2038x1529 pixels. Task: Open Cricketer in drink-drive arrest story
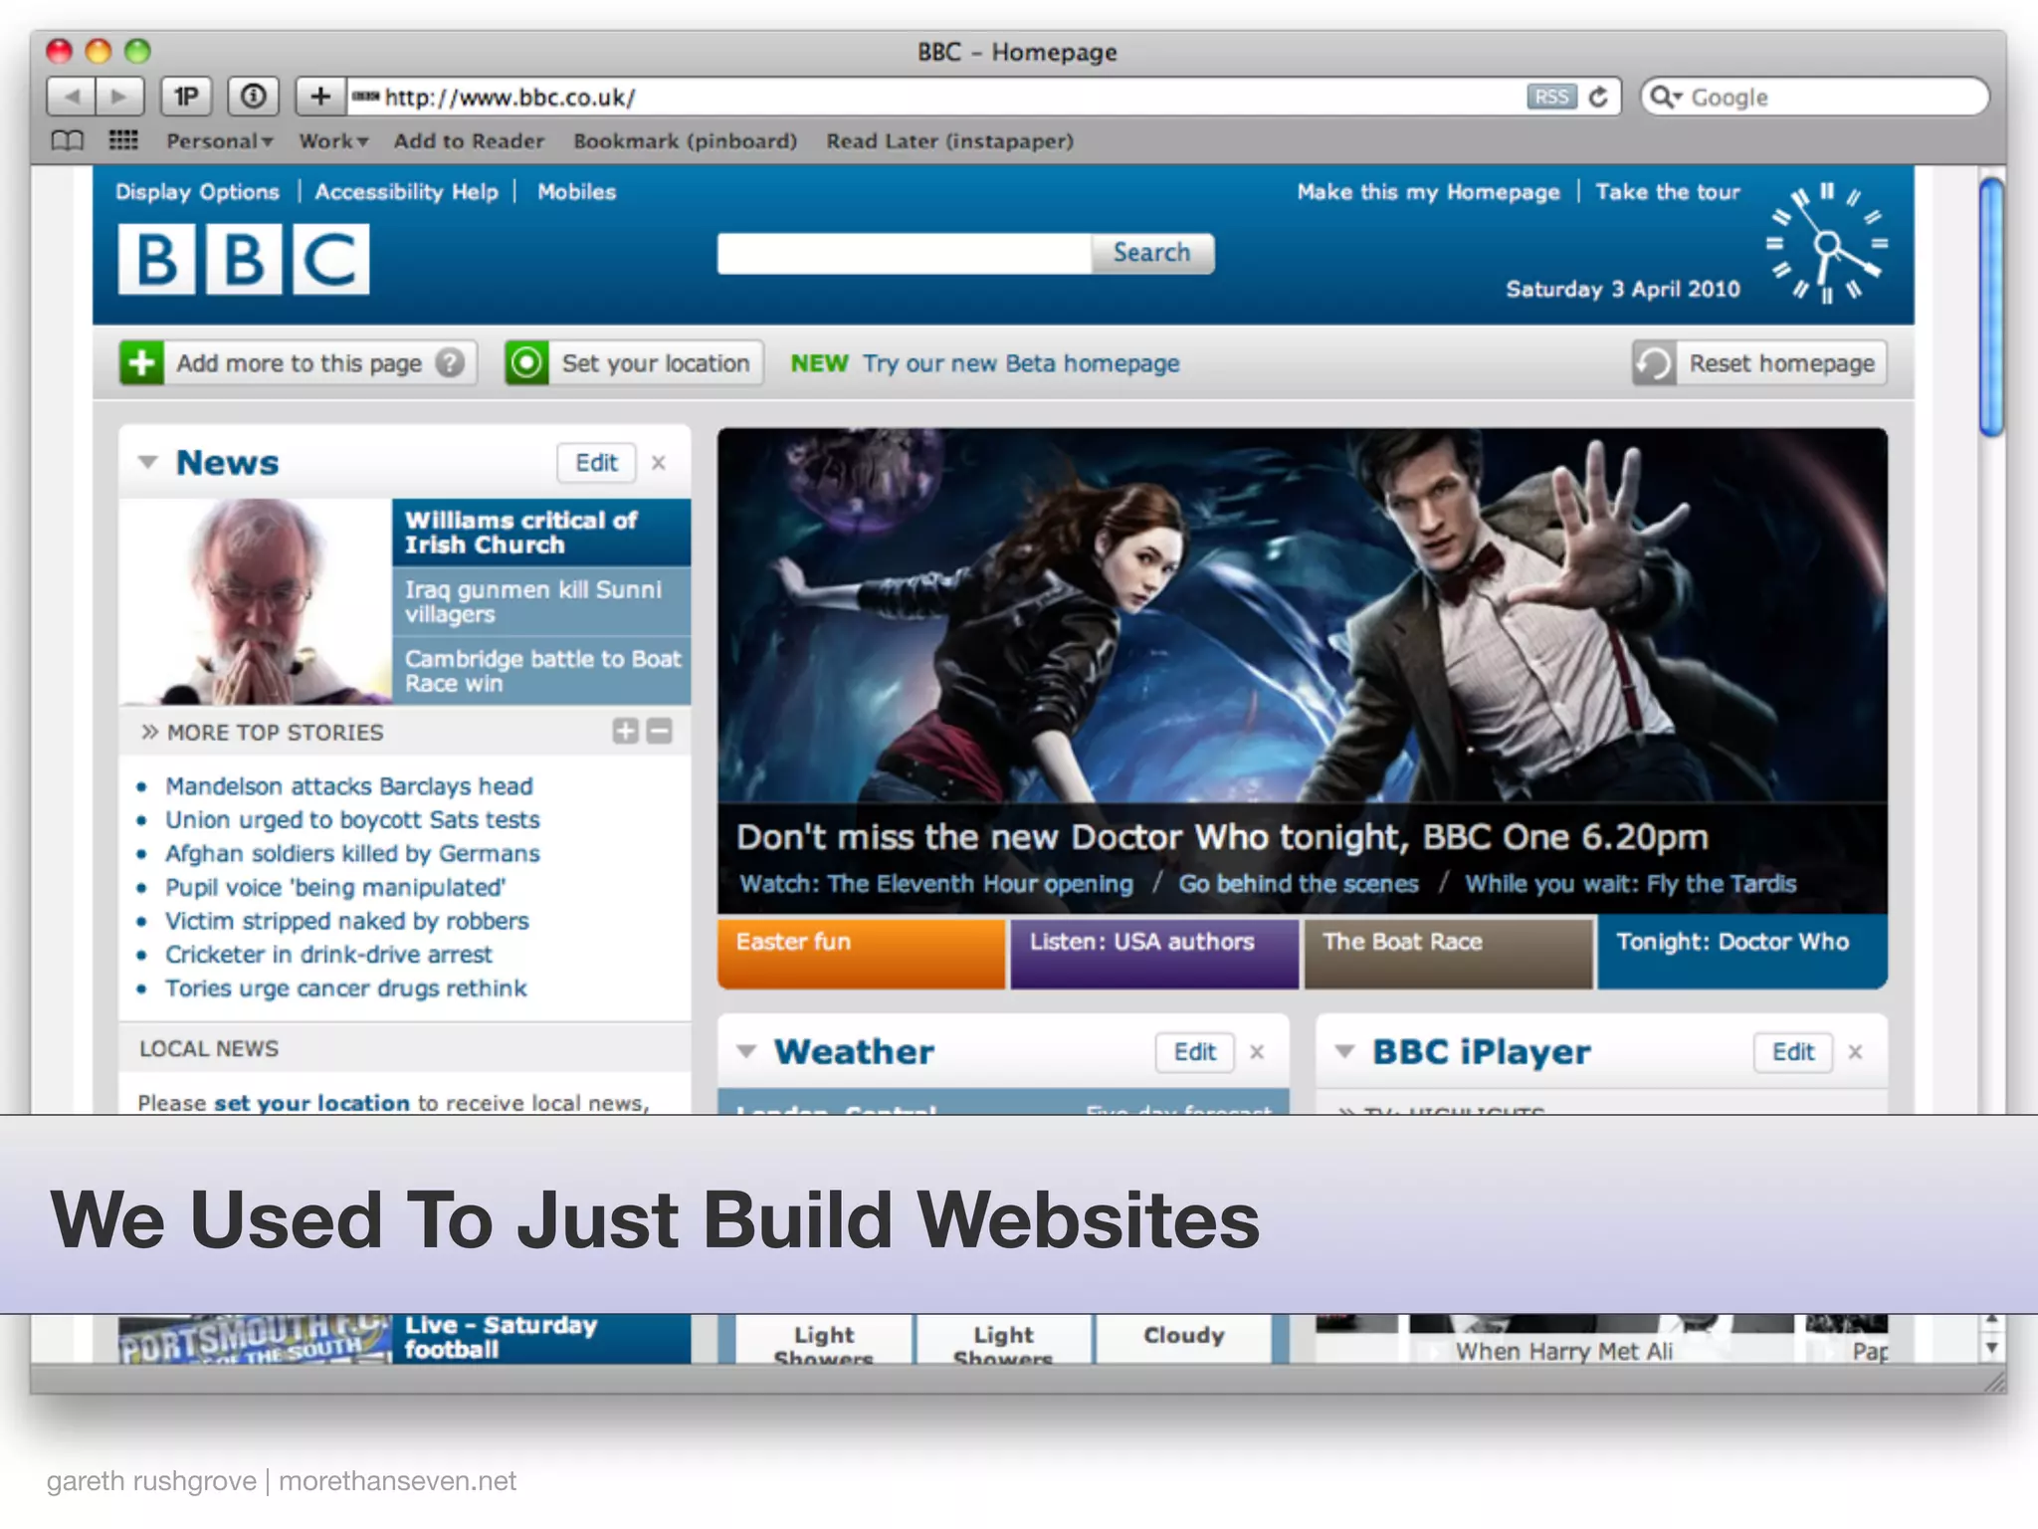click(328, 955)
